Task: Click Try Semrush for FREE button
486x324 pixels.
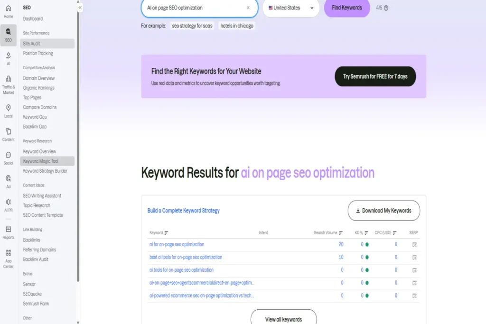Action: click(375, 76)
